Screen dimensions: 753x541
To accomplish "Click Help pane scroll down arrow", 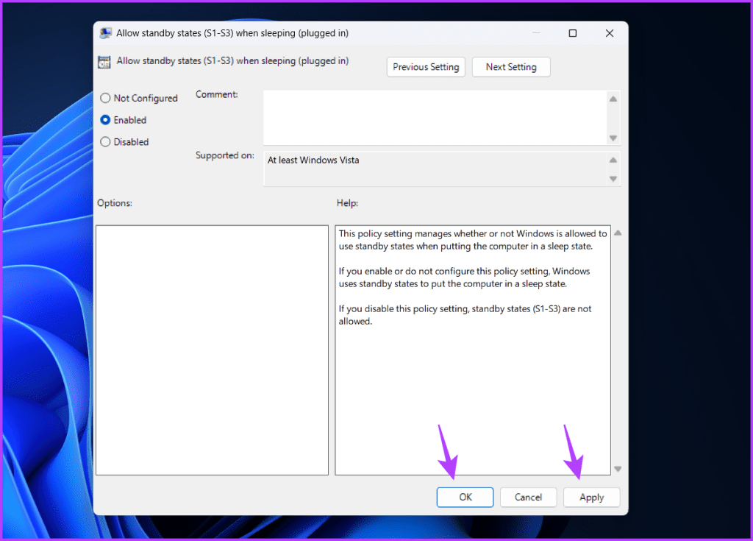I will click(x=618, y=469).
